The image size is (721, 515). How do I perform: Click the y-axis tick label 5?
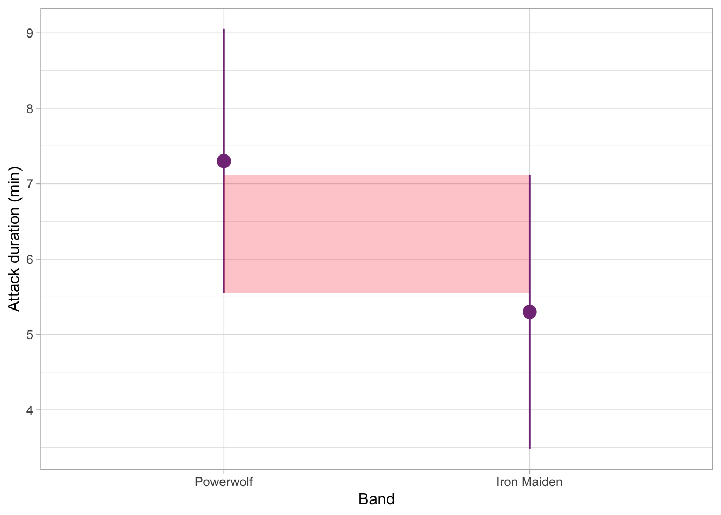click(30, 335)
